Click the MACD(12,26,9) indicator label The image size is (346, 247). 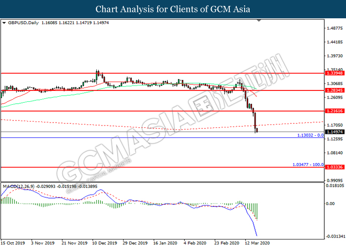[x=17, y=186]
